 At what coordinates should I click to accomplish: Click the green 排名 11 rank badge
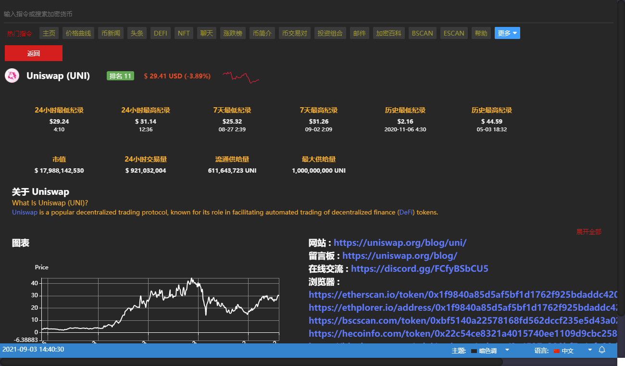(120, 76)
